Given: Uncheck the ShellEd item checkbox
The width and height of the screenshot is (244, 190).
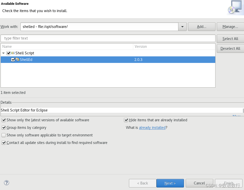Looking at the screenshot, I should [13, 60].
